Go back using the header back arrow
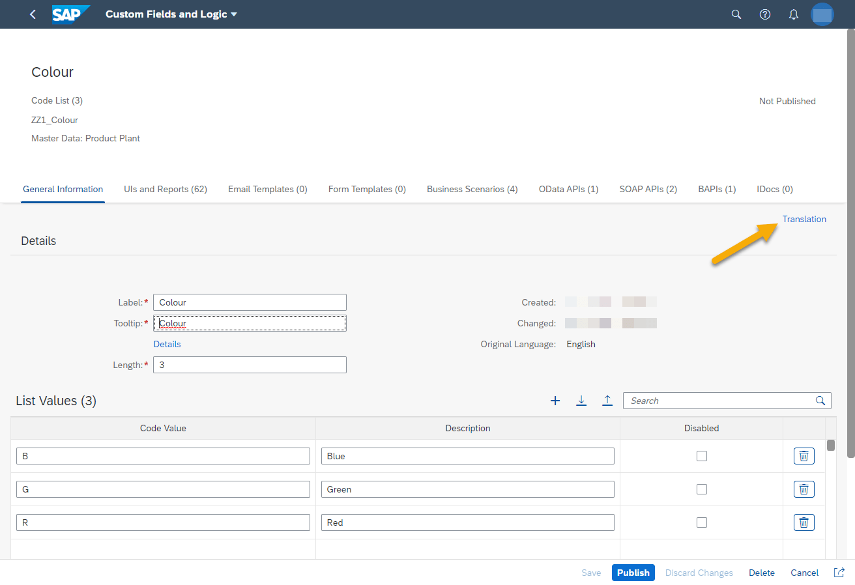The image size is (855, 585). coord(33,14)
